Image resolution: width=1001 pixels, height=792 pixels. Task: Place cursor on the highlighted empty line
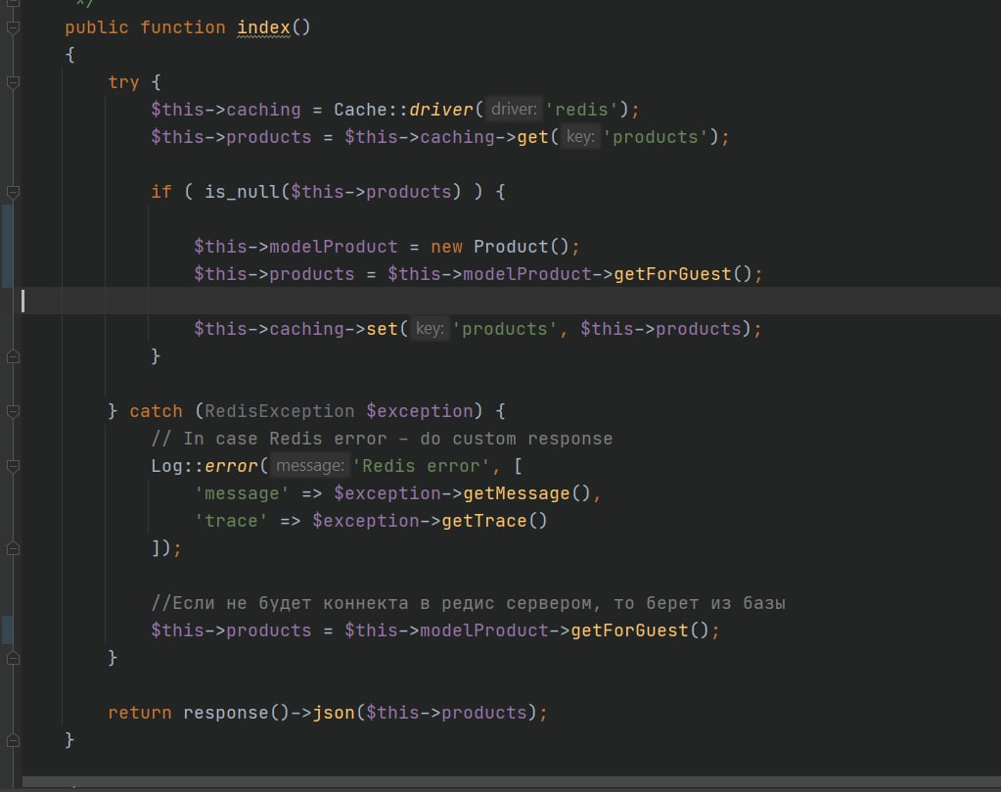tap(511, 301)
